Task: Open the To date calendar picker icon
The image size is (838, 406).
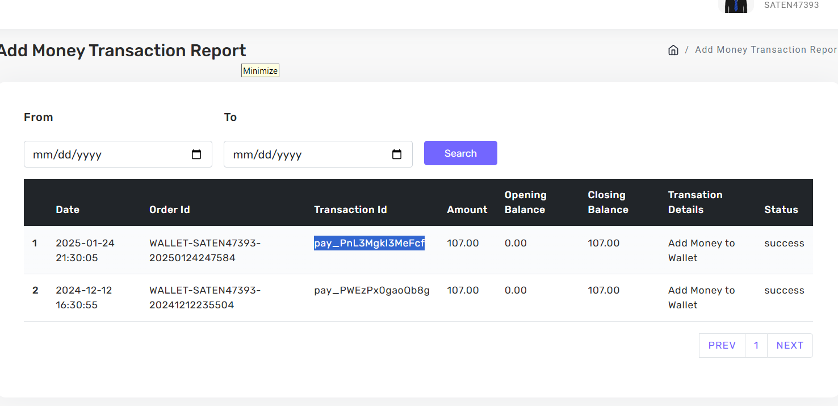Action: coord(397,154)
